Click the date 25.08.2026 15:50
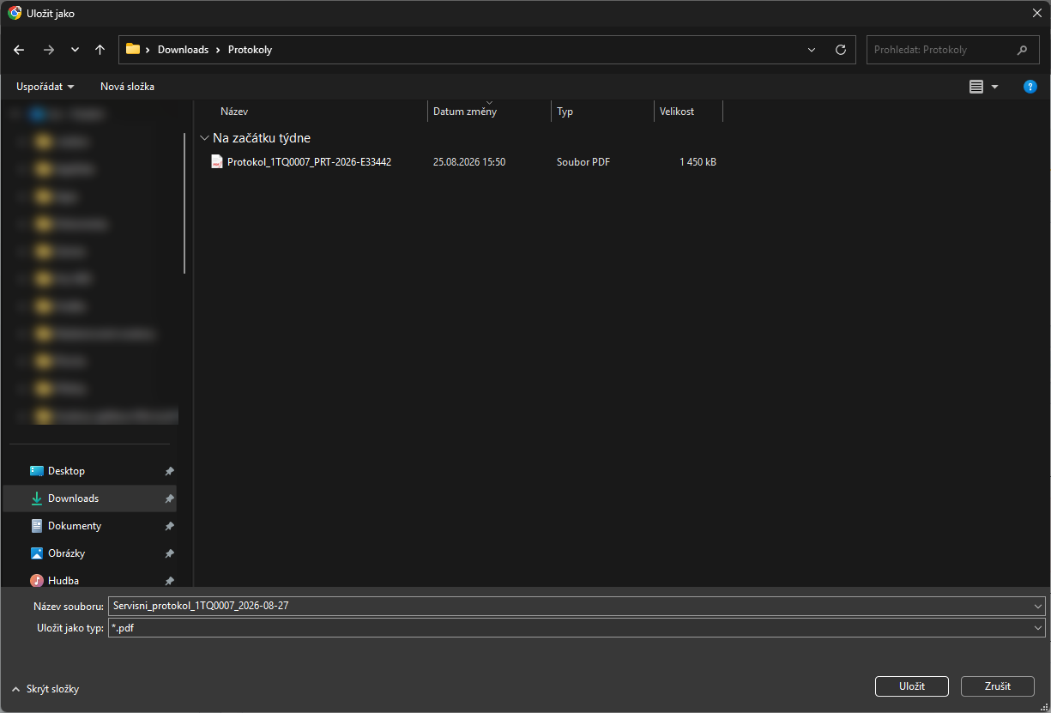Viewport: 1051px width, 713px height. point(469,161)
